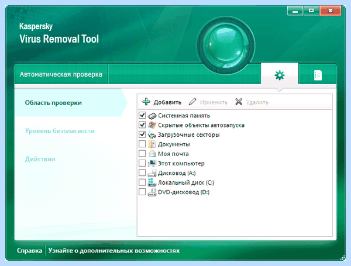Click the Windows flag icon for Скрытые объекты автозапуска
The image size is (351, 266).
[152, 125]
